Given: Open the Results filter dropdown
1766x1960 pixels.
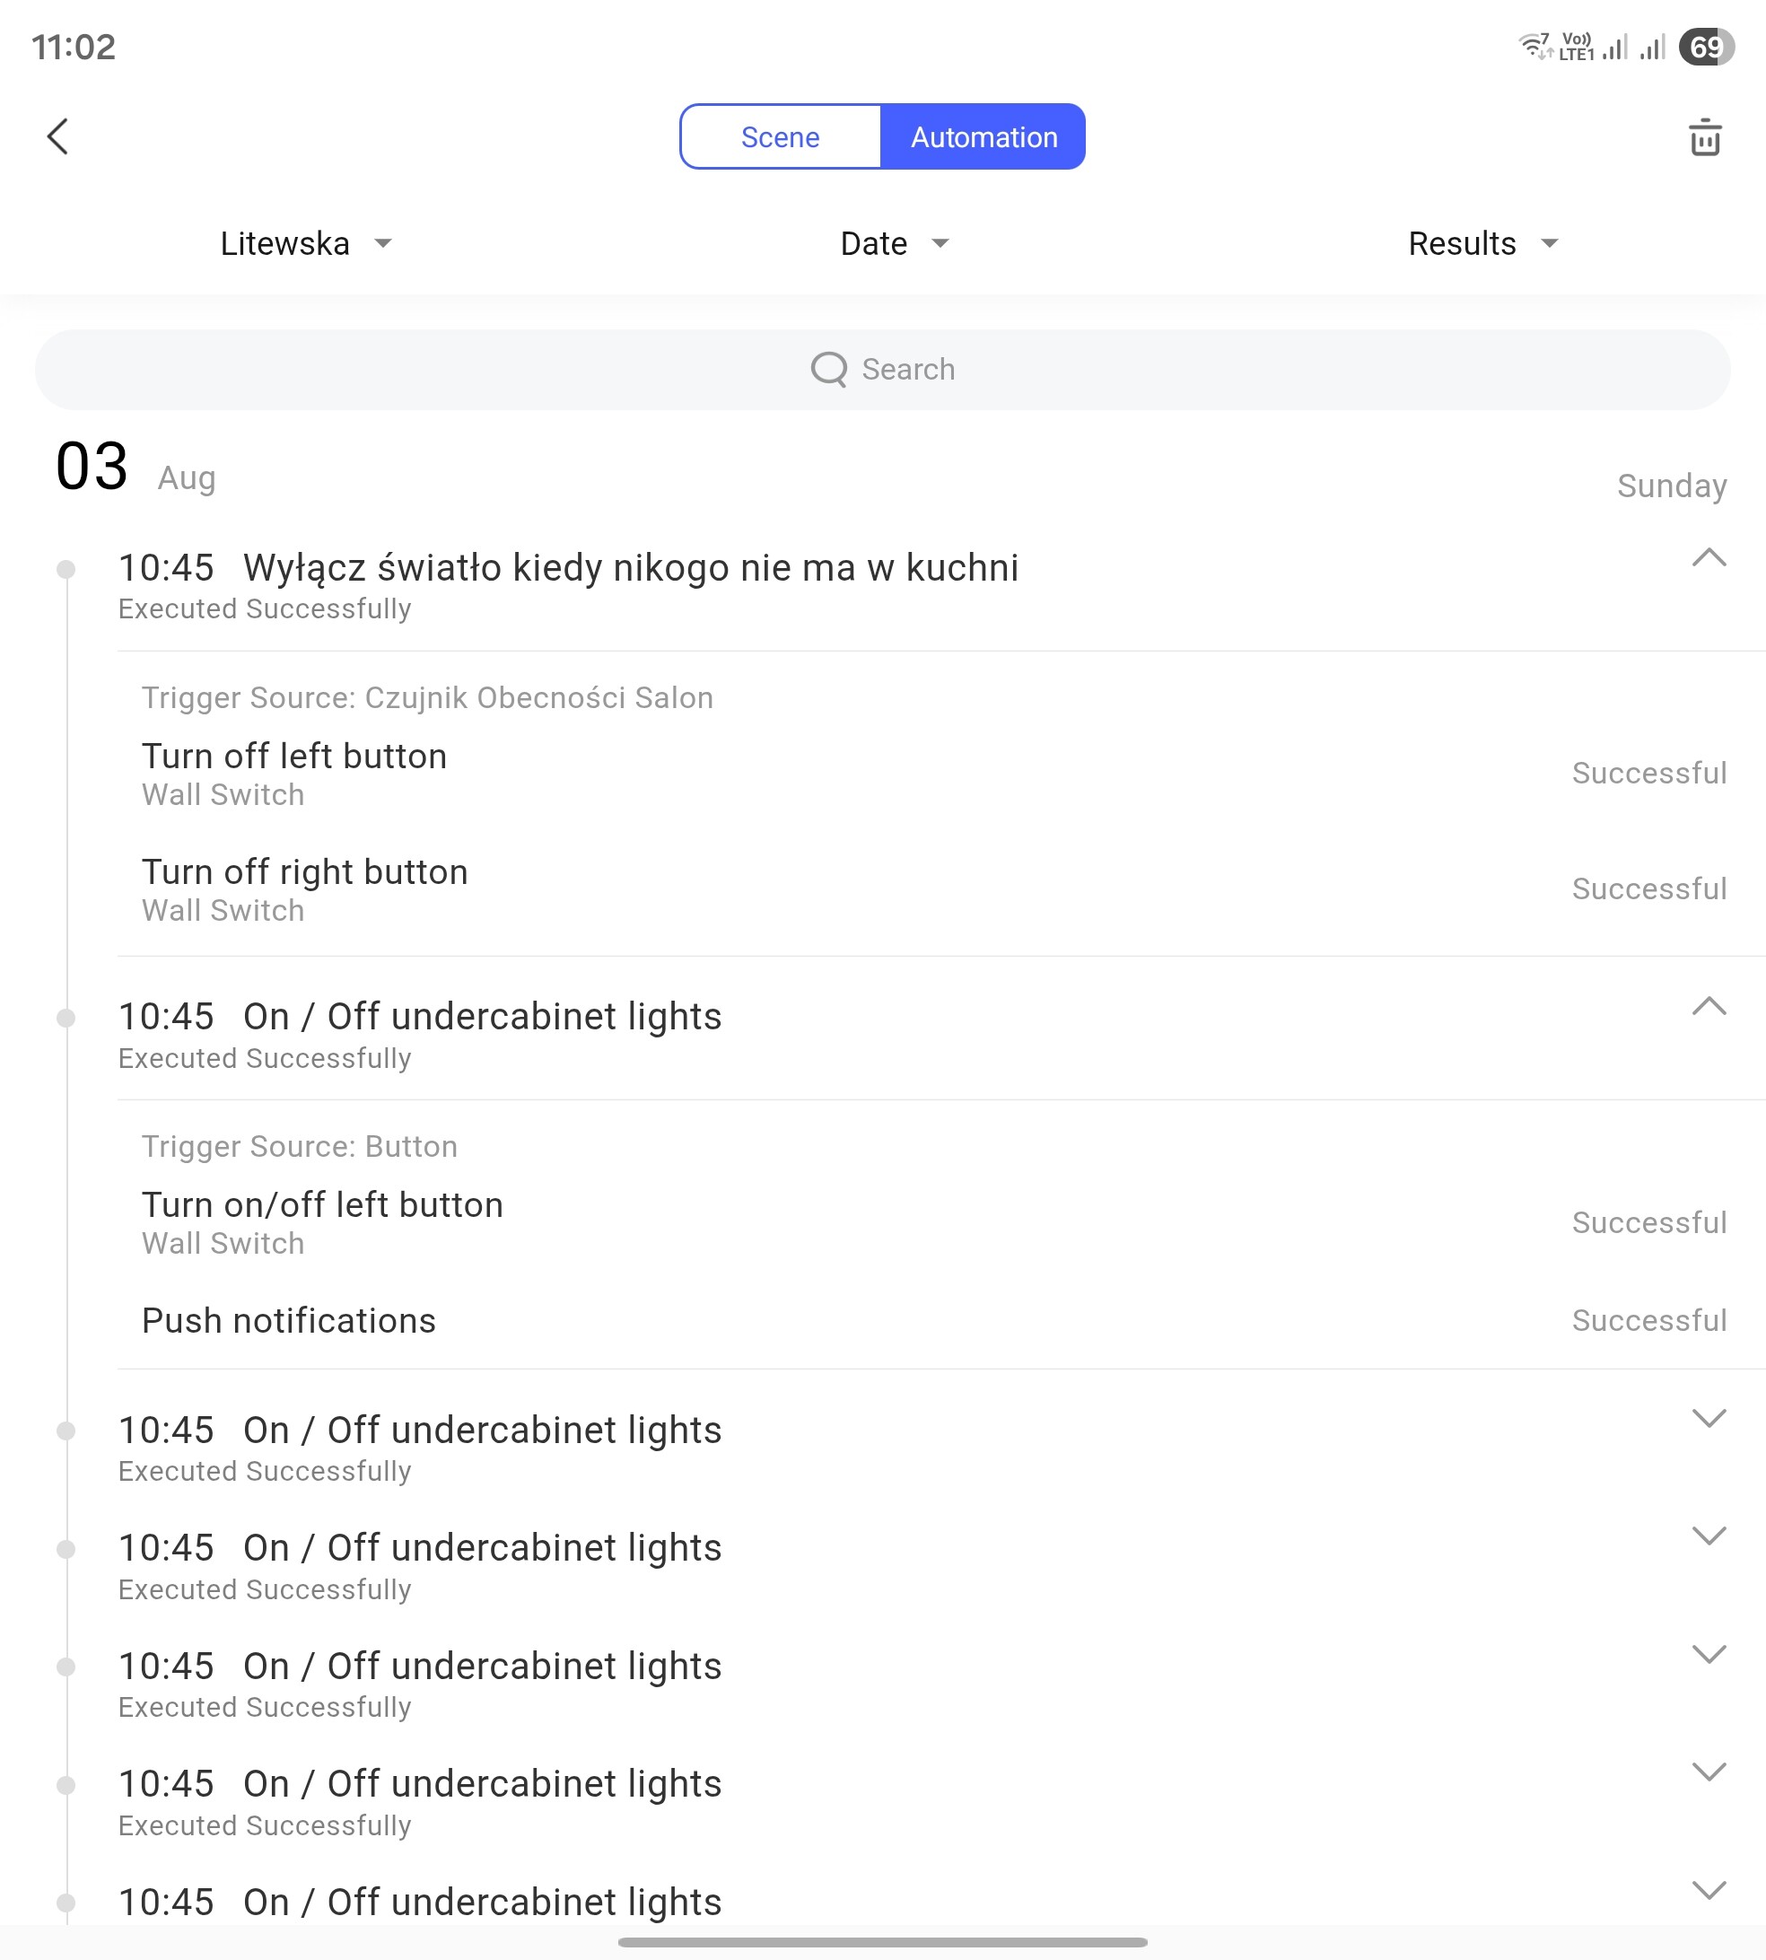Looking at the screenshot, I should (x=1482, y=243).
